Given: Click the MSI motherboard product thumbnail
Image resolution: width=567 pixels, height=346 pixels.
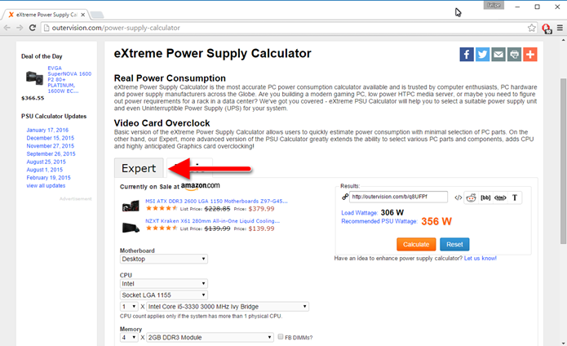Looking at the screenshot, I should (x=131, y=206).
